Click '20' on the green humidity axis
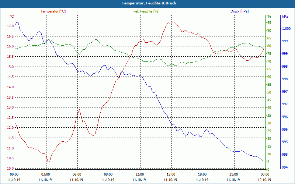The image size is (295, 184). click(269, 139)
